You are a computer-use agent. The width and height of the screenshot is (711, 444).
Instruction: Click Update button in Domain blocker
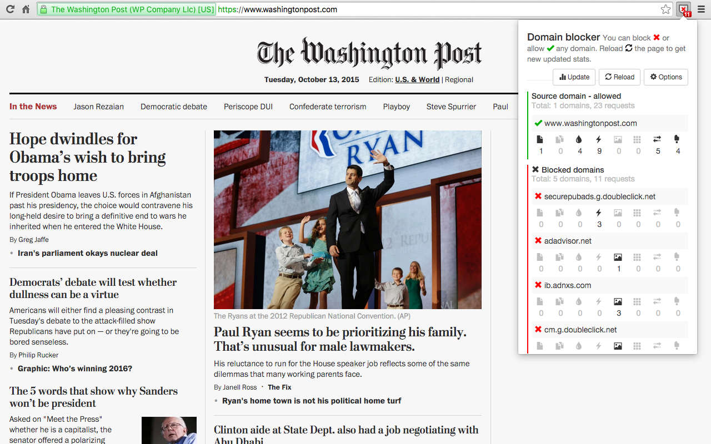[574, 77]
